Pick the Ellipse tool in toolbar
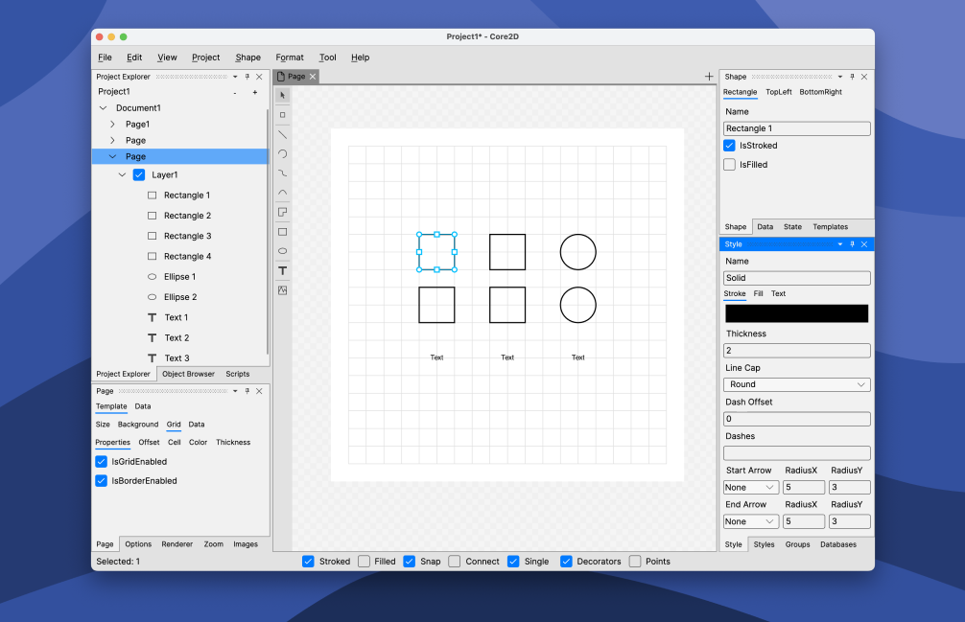Image resolution: width=965 pixels, height=622 pixels. pos(282,251)
